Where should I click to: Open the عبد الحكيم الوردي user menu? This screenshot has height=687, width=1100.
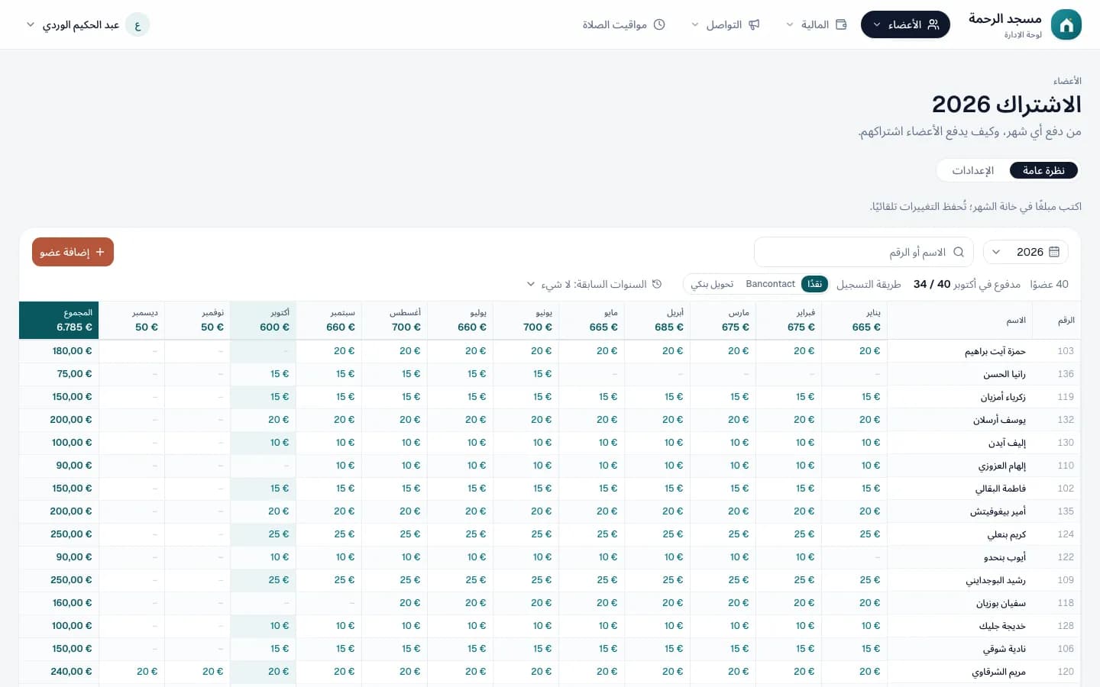pos(88,24)
